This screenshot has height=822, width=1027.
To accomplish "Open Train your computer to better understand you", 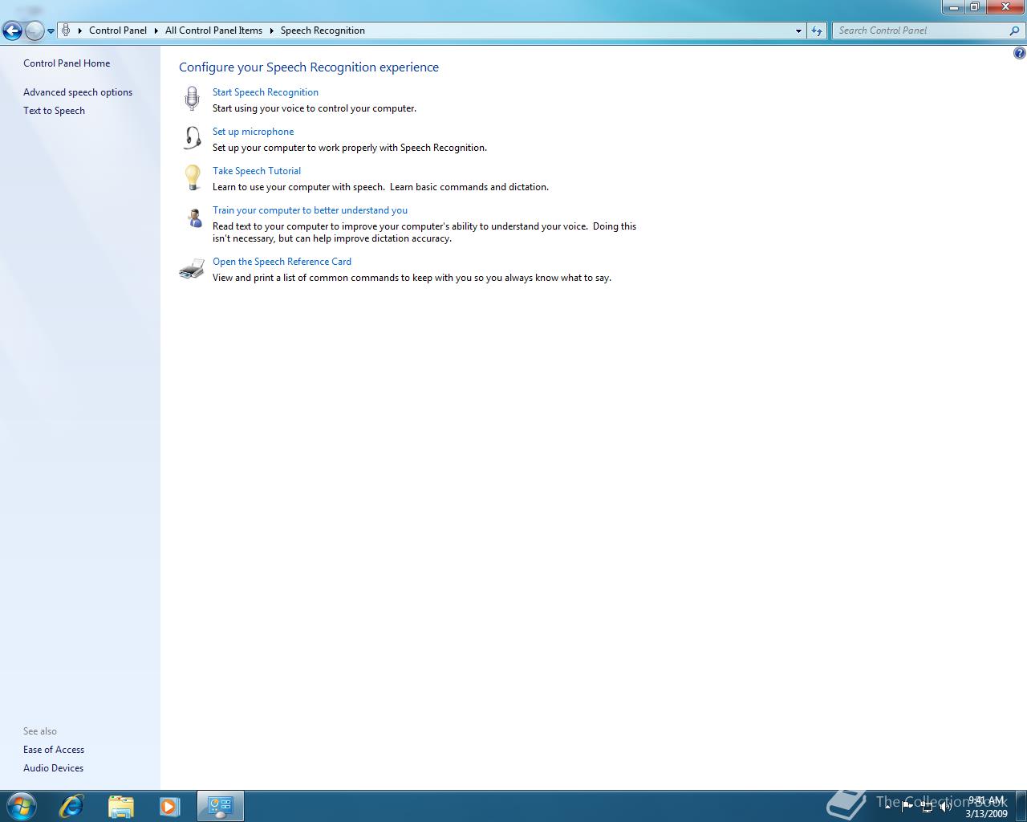I will pyautogui.click(x=310, y=210).
